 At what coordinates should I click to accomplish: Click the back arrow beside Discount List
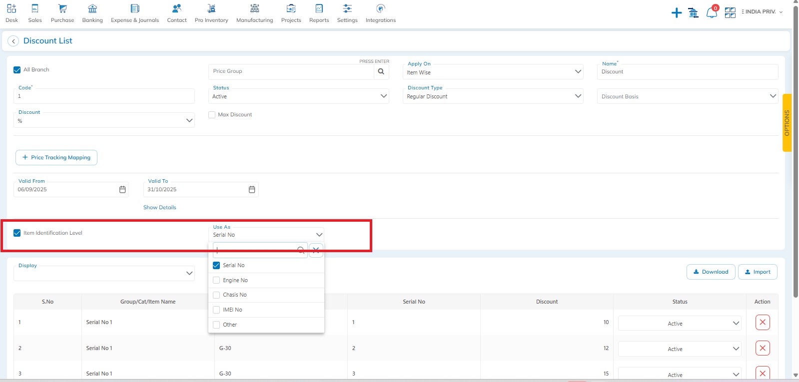pos(13,41)
